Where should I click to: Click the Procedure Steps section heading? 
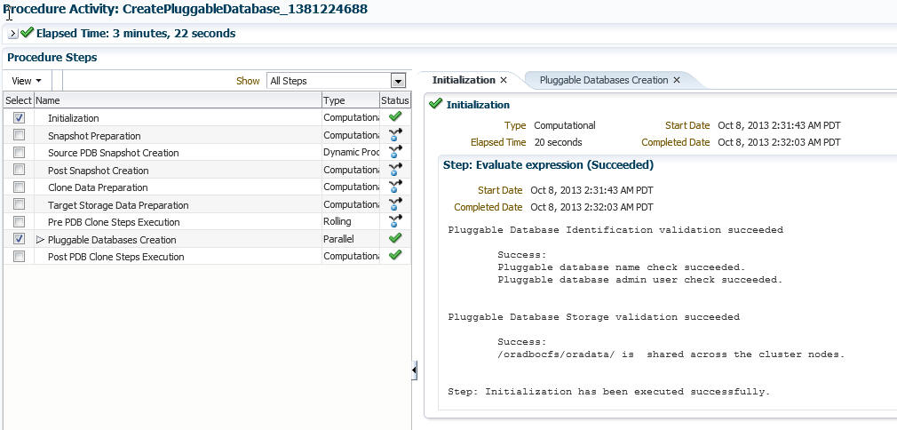tap(52, 57)
